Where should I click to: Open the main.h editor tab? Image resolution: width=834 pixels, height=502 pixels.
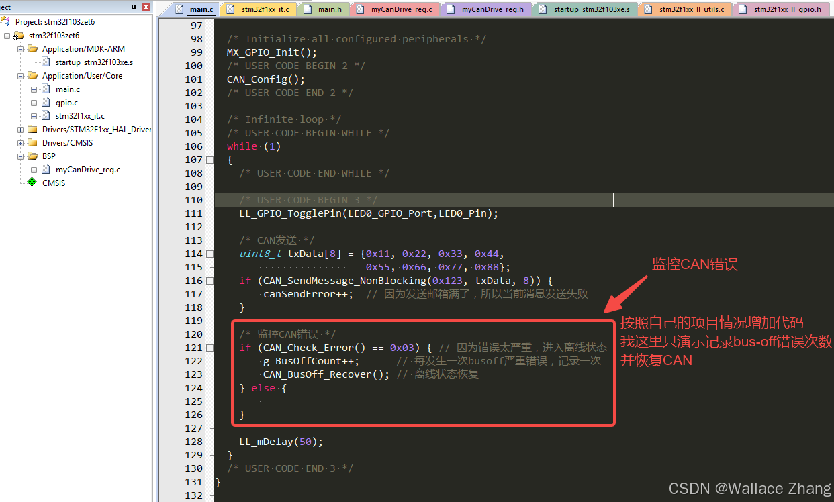(322, 9)
